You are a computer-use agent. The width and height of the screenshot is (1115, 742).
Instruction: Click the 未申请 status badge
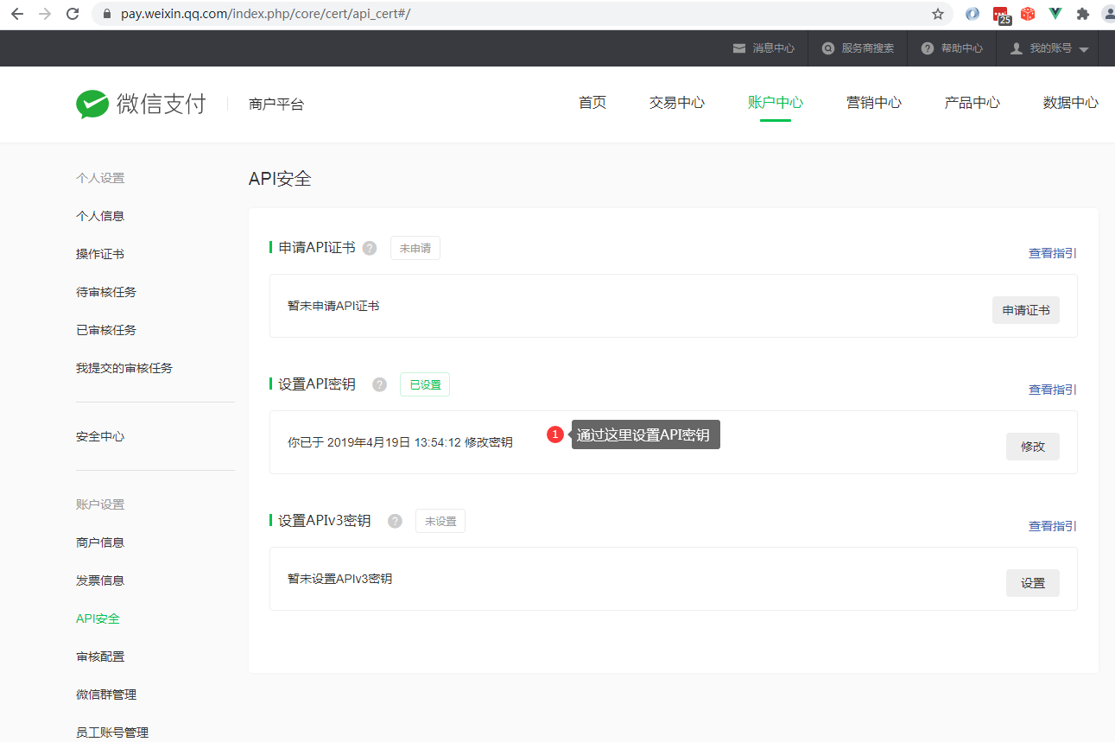click(x=415, y=248)
